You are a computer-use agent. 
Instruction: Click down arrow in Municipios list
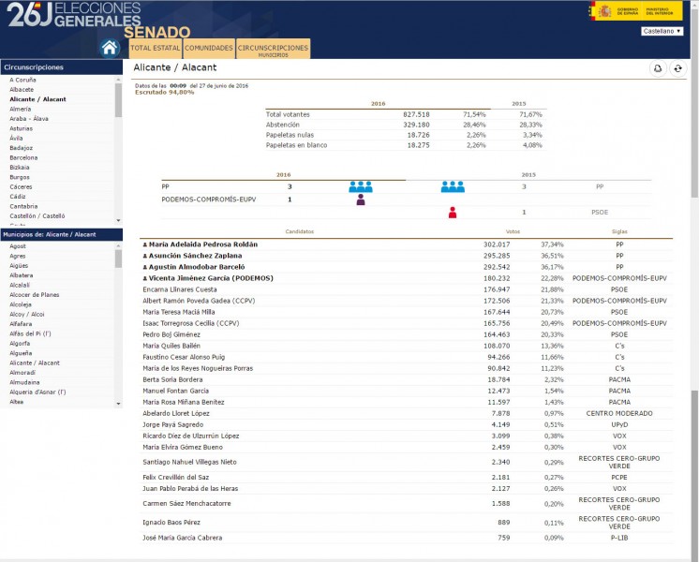click(118, 404)
